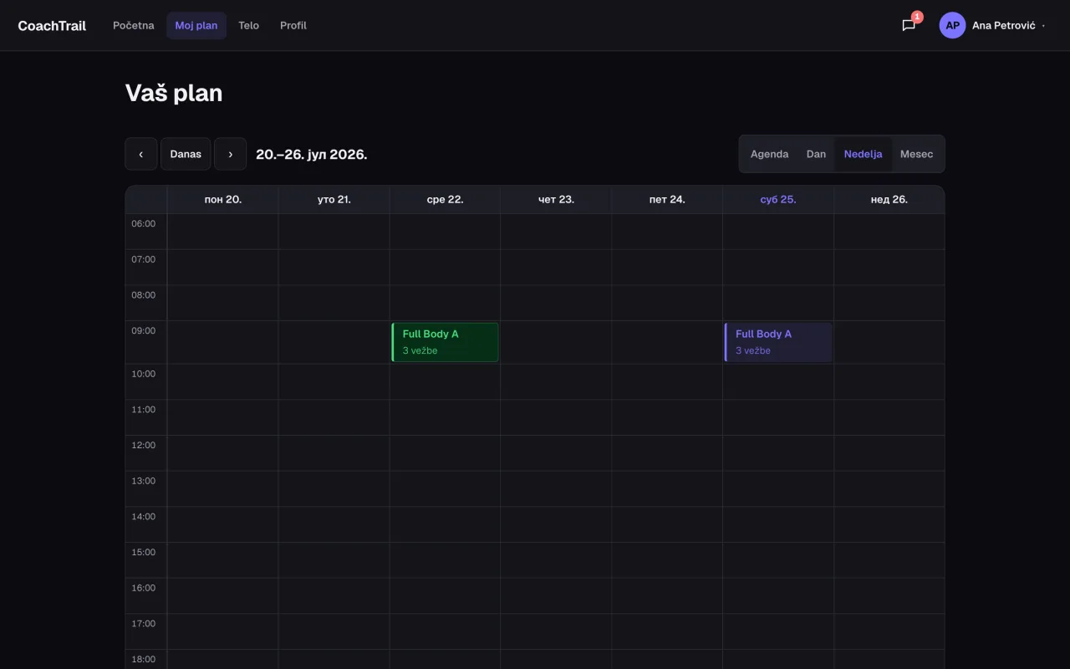Open the Profil nav item

(293, 25)
